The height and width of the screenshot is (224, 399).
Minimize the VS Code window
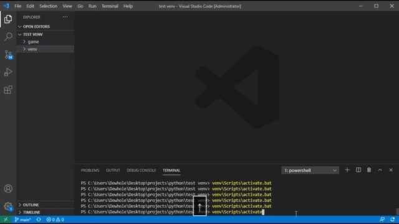[361, 6]
